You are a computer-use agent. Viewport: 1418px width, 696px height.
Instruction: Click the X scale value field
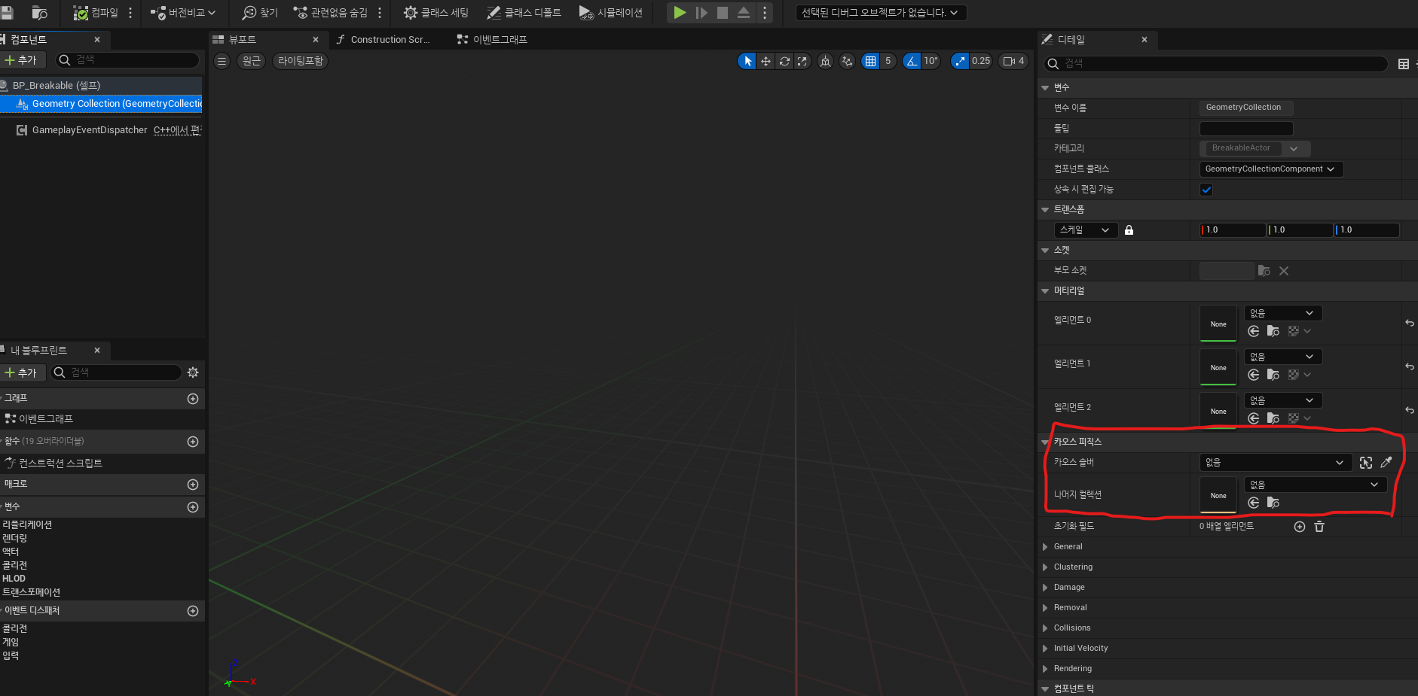(1233, 230)
